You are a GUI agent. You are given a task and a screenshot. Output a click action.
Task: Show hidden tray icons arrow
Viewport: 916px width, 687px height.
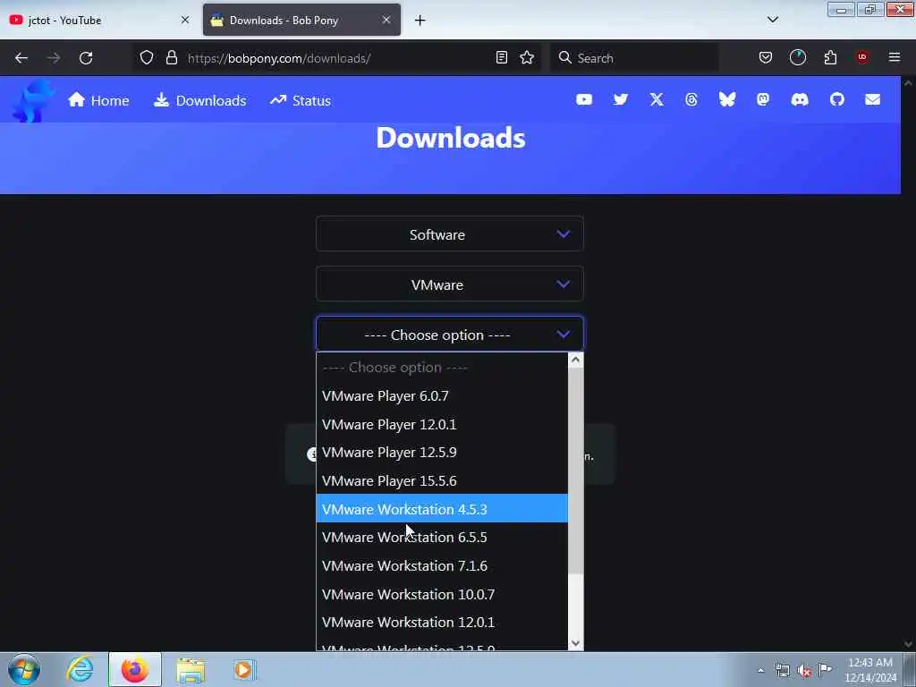[x=760, y=671]
